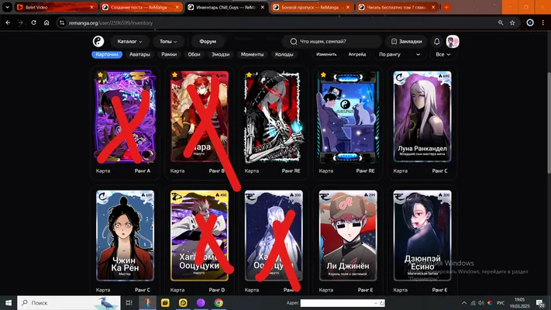Click the browser back arrow

[8, 22]
